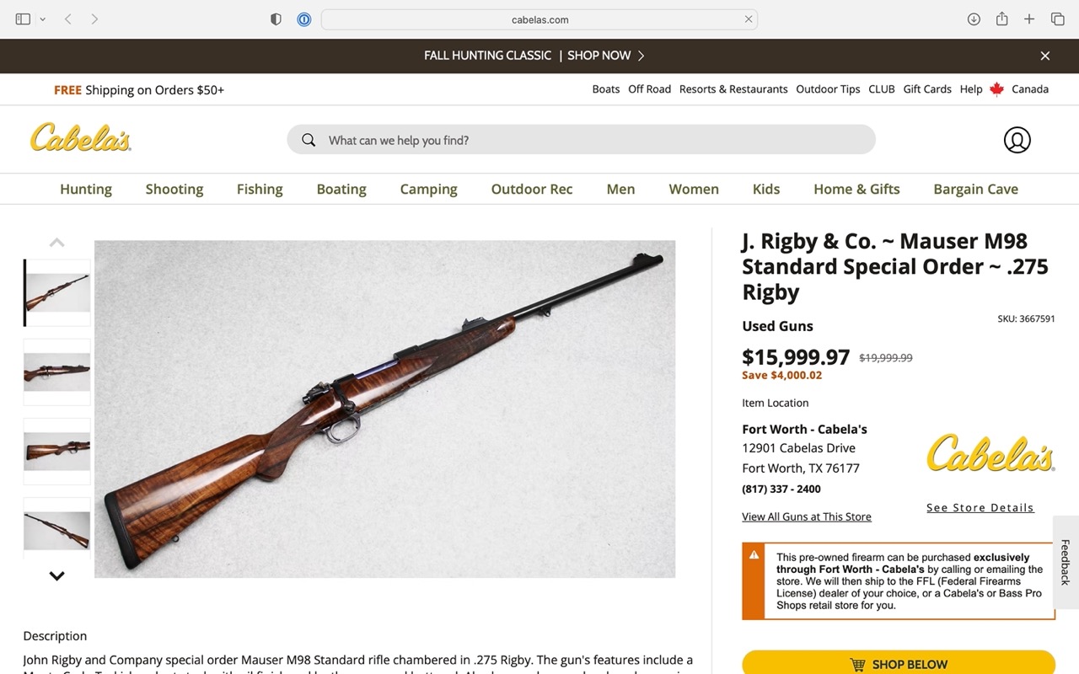The width and height of the screenshot is (1079, 674).
Task: Click the yellow Shop Below button
Action: coord(899,663)
